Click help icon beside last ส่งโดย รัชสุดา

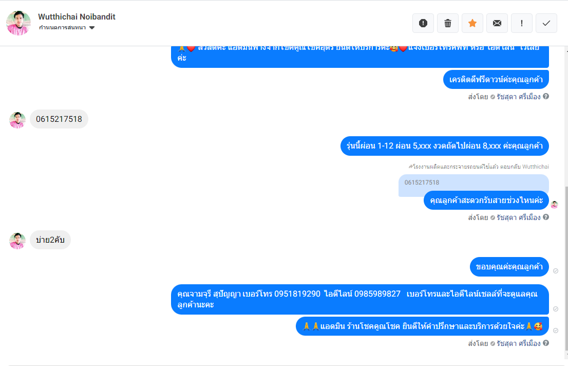click(546, 343)
